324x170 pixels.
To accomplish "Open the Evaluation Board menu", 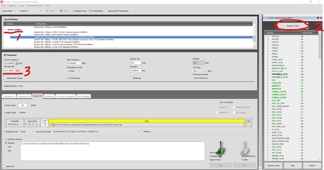I will pyautogui.click(x=35, y=6).
